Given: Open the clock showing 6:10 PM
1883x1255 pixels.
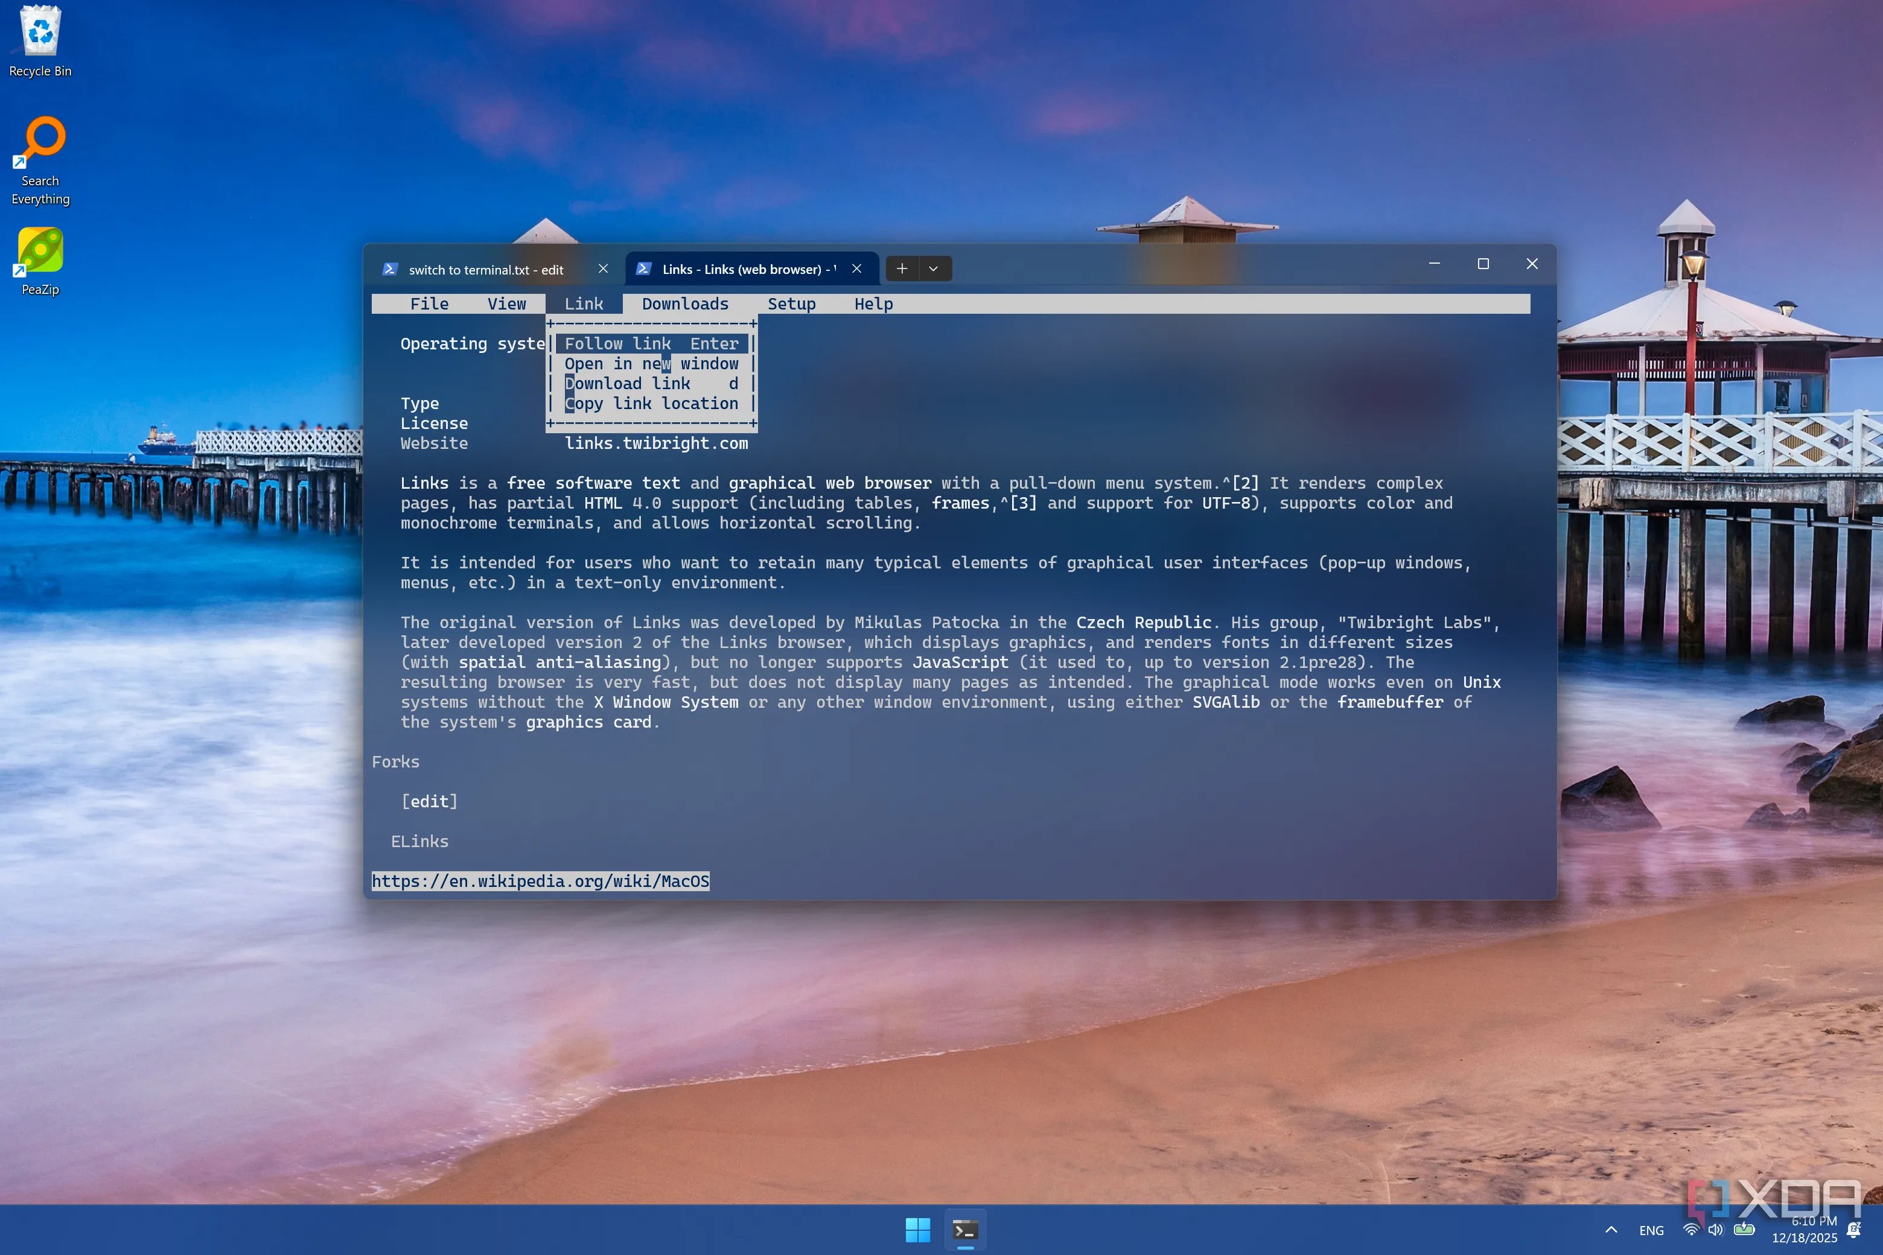Looking at the screenshot, I should (x=1805, y=1230).
